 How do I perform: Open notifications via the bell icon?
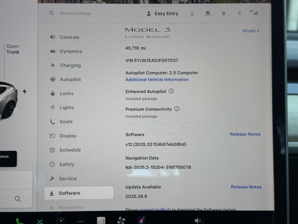[223, 13]
